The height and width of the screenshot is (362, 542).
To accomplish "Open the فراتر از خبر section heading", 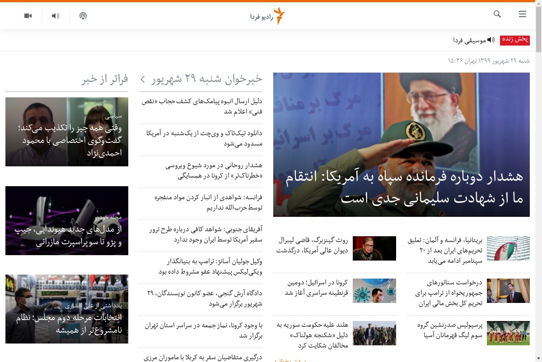I will [x=105, y=79].
